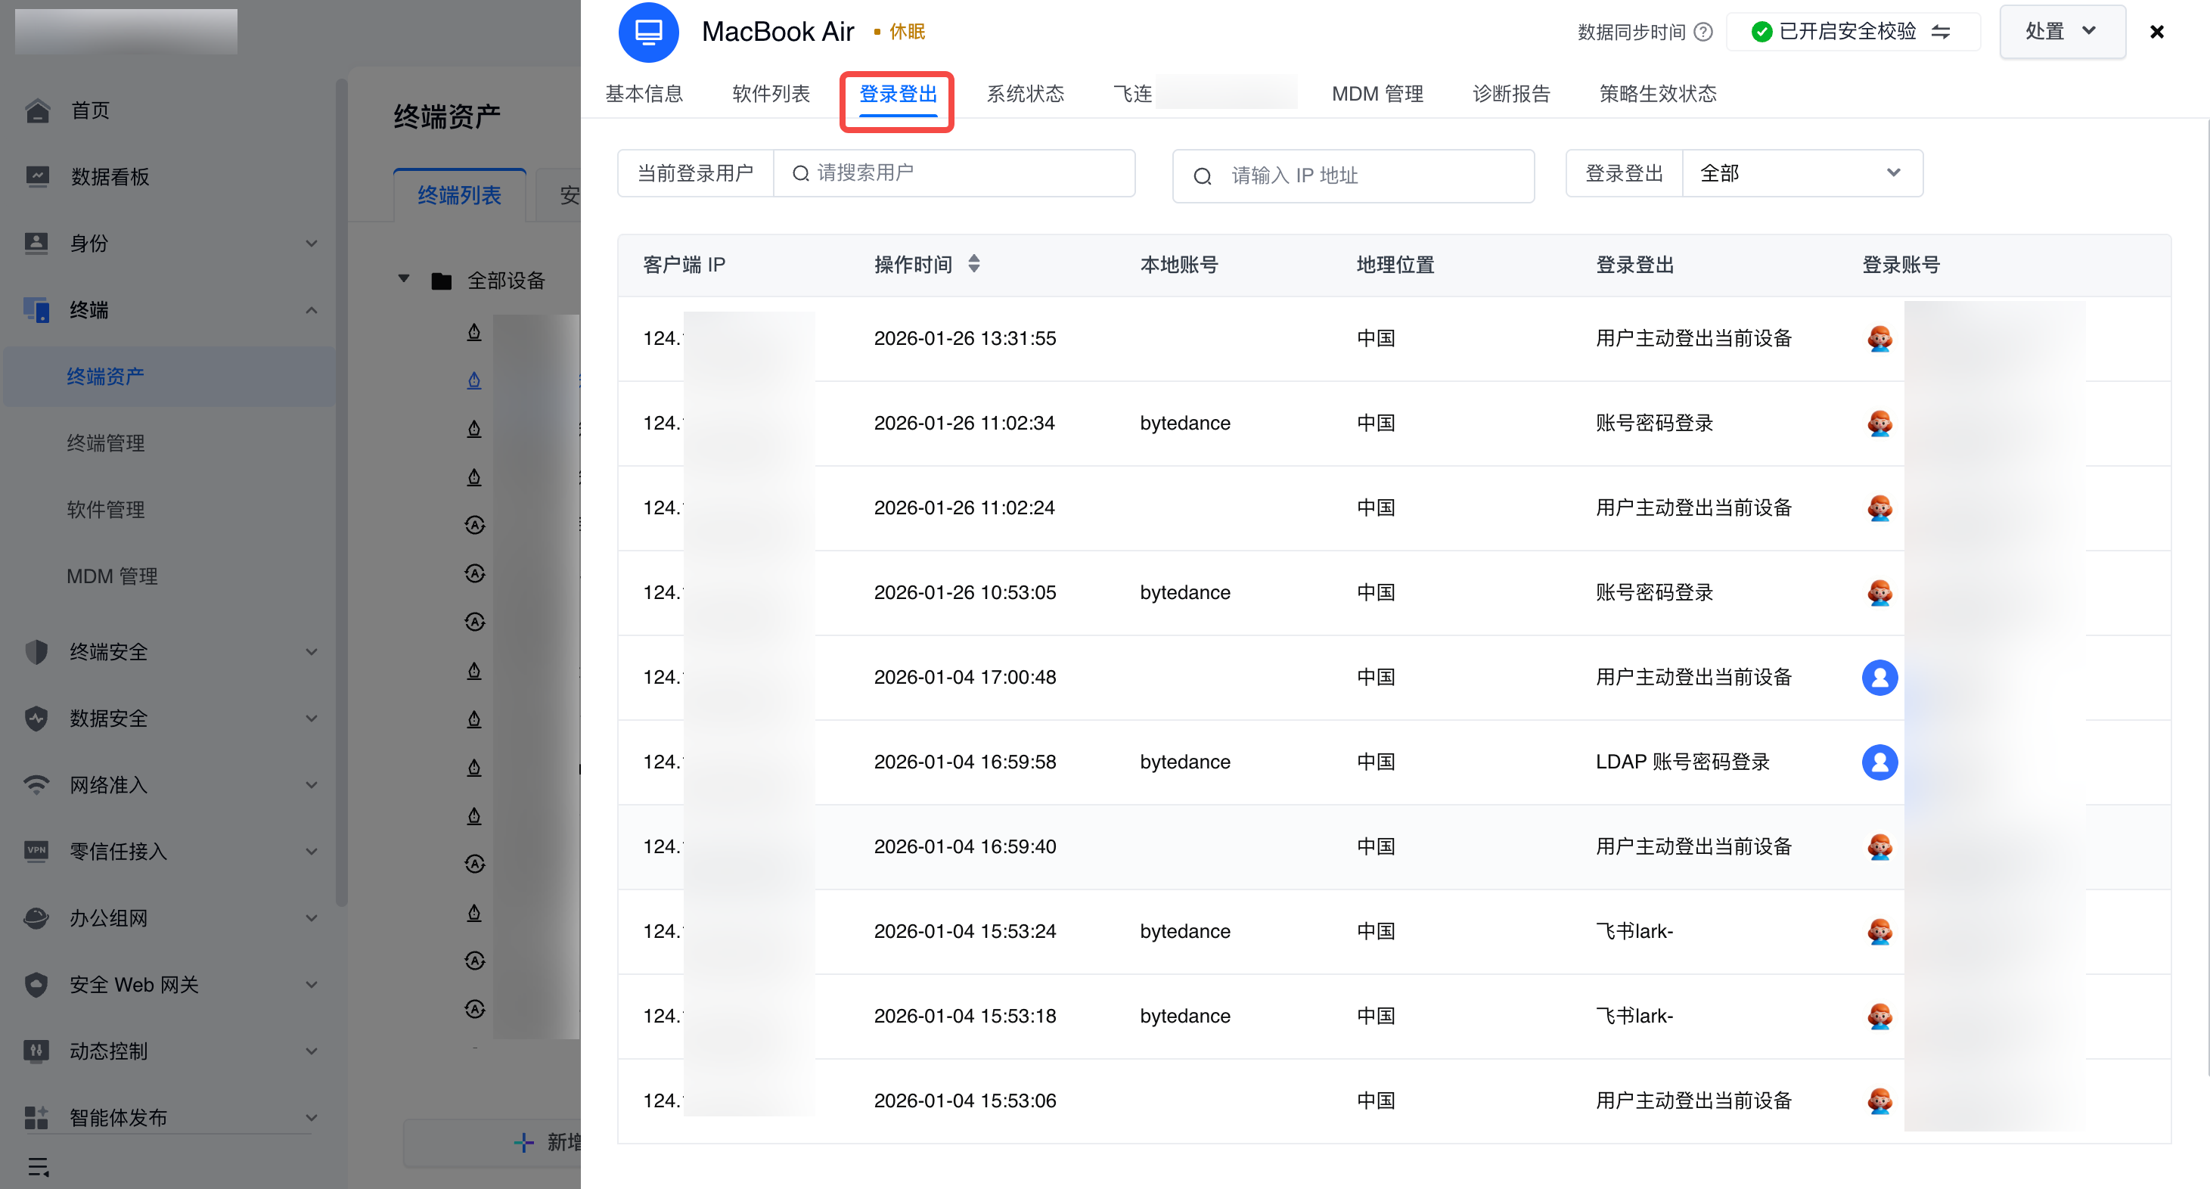Click the 请搜索用户 search field

(954, 173)
